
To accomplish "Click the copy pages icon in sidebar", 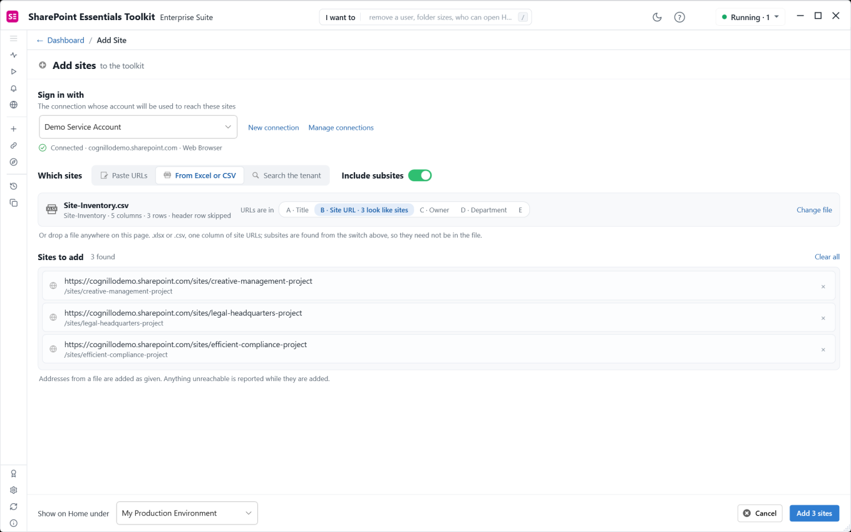I will click(13, 203).
